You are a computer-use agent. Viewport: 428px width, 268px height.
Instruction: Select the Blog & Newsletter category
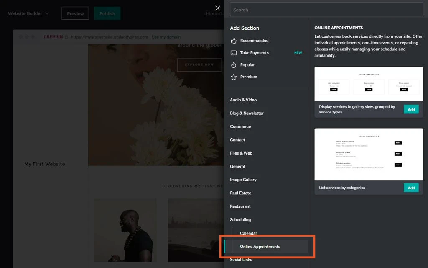[x=247, y=113]
